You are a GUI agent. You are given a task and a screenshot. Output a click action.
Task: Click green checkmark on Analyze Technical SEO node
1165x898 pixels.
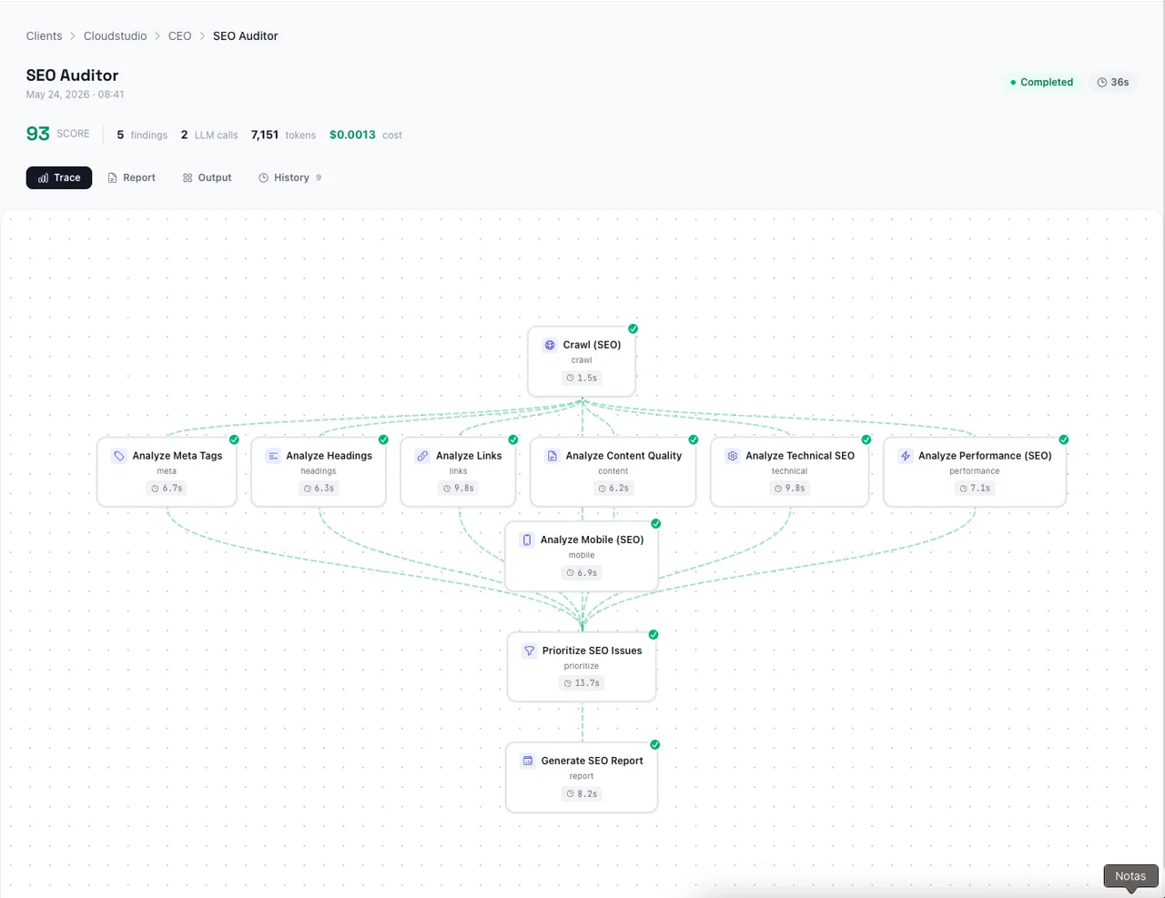pyautogui.click(x=866, y=439)
